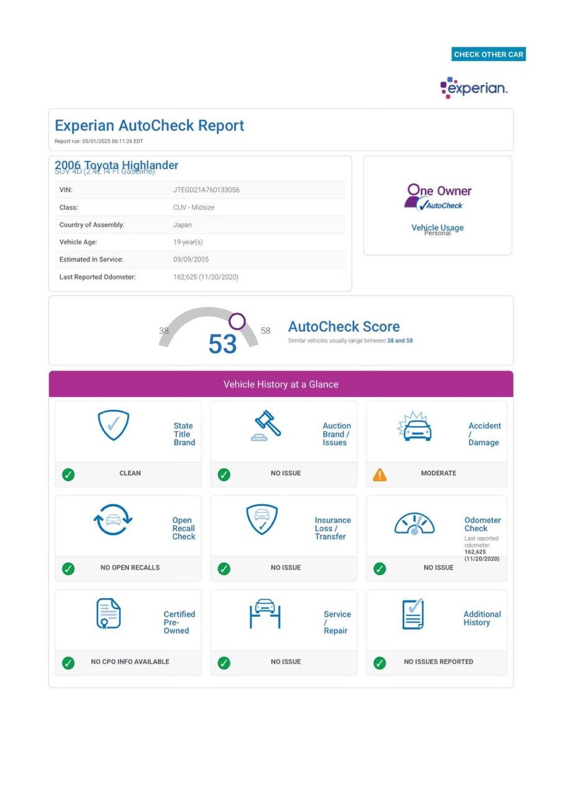The width and height of the screenshot is (562, 795).
Task: Click the 2006 Toyota Highlander heading
Action: pyautogui.click(x=117, y=165)
